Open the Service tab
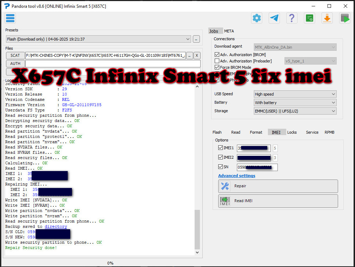The height and width of the screenshot is (267, 355). pos(312,132)
